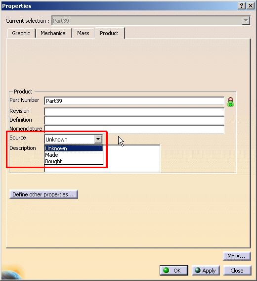Select the Product tab
This screenshot has height=281, width=257.
109,33
